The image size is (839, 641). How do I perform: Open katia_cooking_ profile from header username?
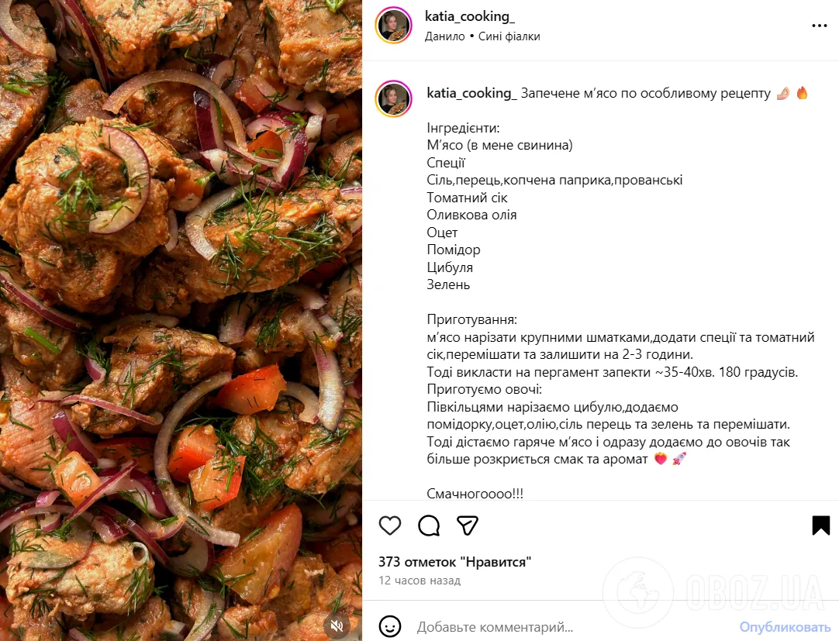(470, 16)
